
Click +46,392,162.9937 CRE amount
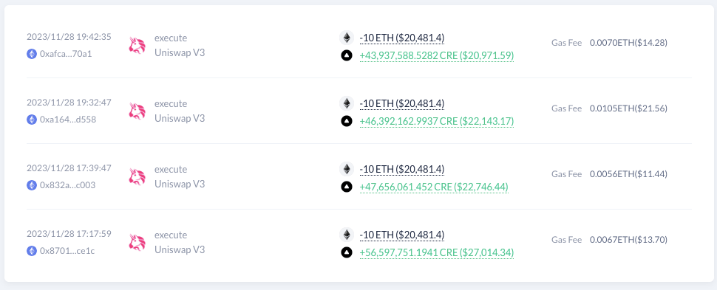tap(437, 122)
